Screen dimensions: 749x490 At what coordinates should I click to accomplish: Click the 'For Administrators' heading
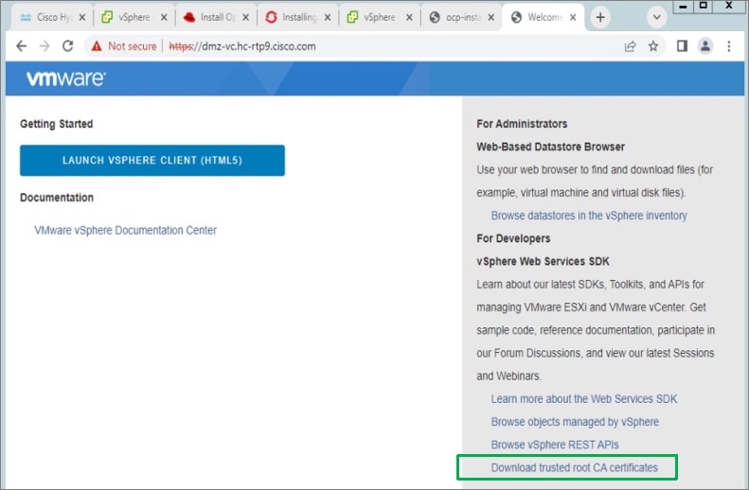(522, 124)
